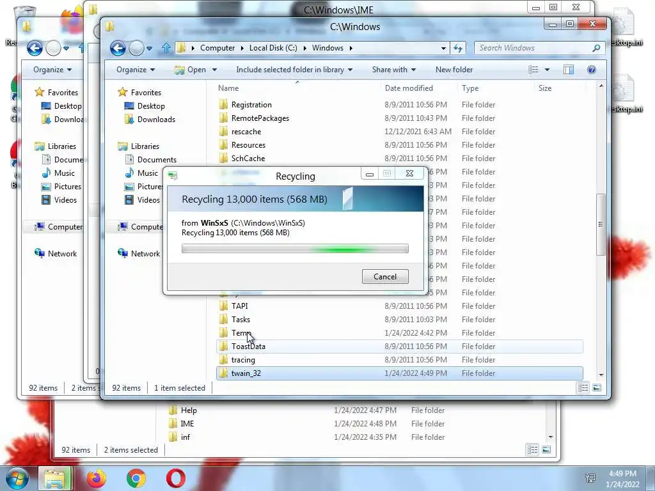Launch Chrome from the taskbar

(x=136, y=478)
